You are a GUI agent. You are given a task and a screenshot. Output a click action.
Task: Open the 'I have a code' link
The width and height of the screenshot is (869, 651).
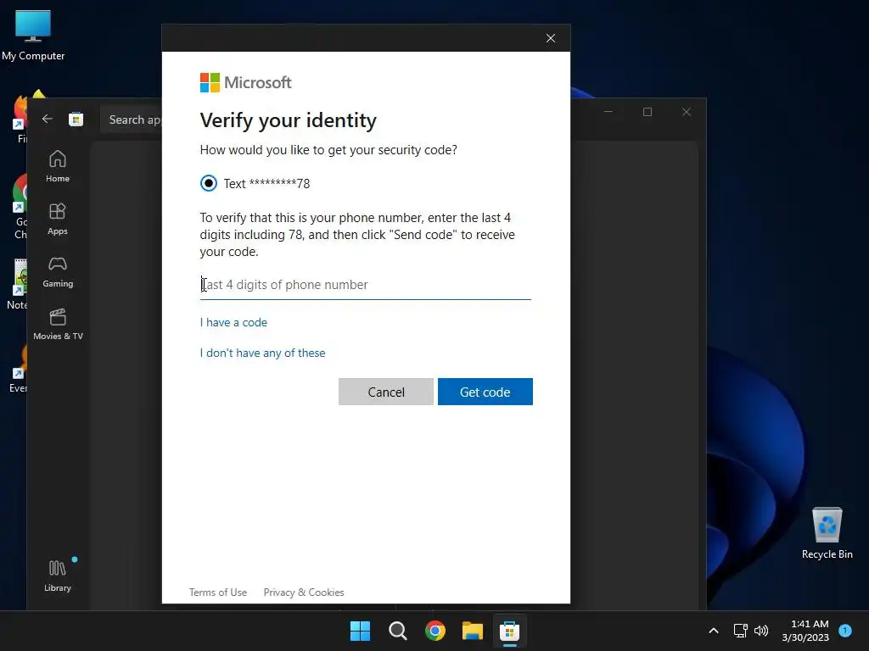(233, 322)
